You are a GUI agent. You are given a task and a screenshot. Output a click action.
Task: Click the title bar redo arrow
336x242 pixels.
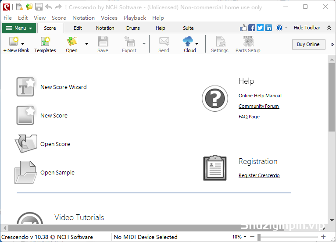58,7
